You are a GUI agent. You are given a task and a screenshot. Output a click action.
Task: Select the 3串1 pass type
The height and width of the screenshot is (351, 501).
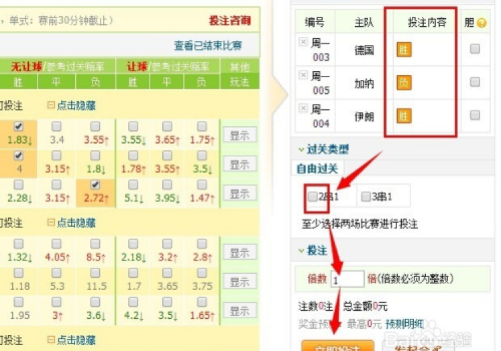coord(366,197)
